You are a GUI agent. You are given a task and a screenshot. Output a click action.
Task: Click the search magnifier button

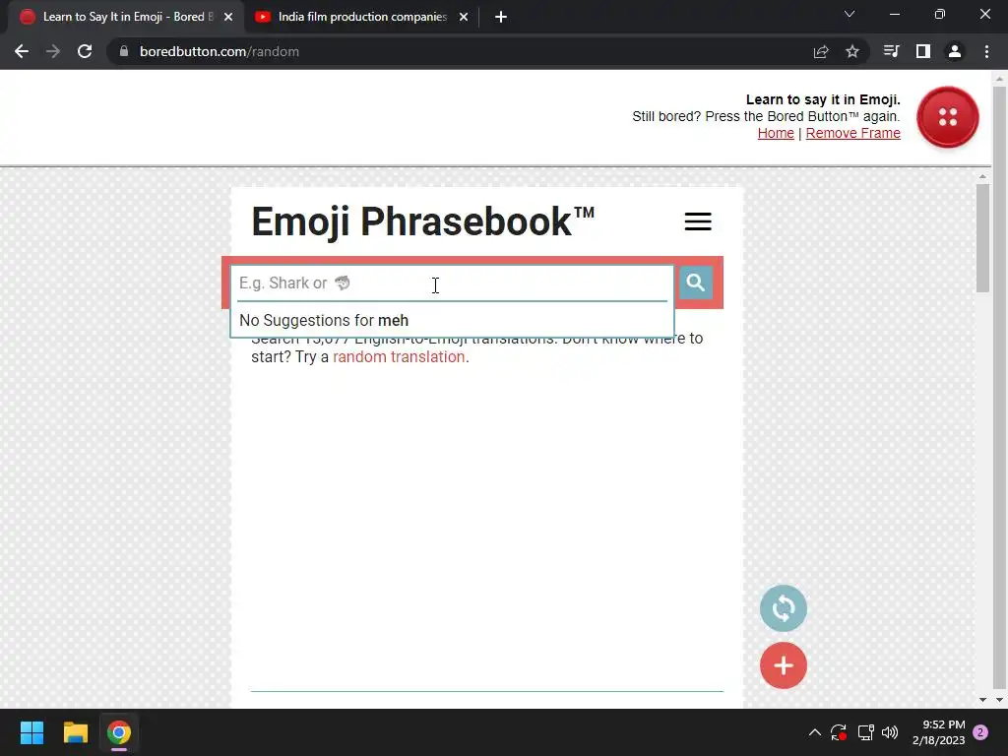(695, 283)
